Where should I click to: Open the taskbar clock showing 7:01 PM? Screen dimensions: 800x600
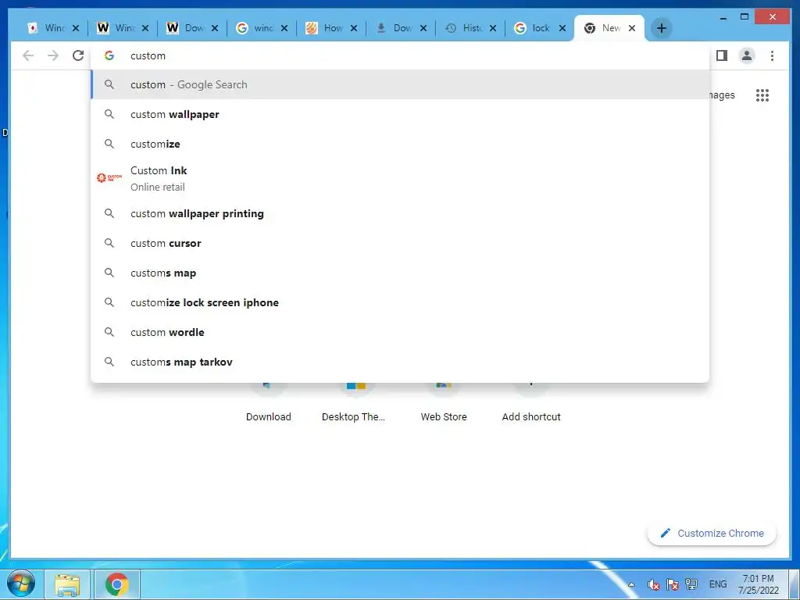point(758,584)
